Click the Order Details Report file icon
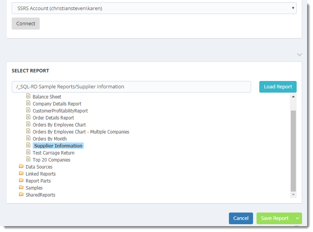313x232 pixels. point(28,117)
